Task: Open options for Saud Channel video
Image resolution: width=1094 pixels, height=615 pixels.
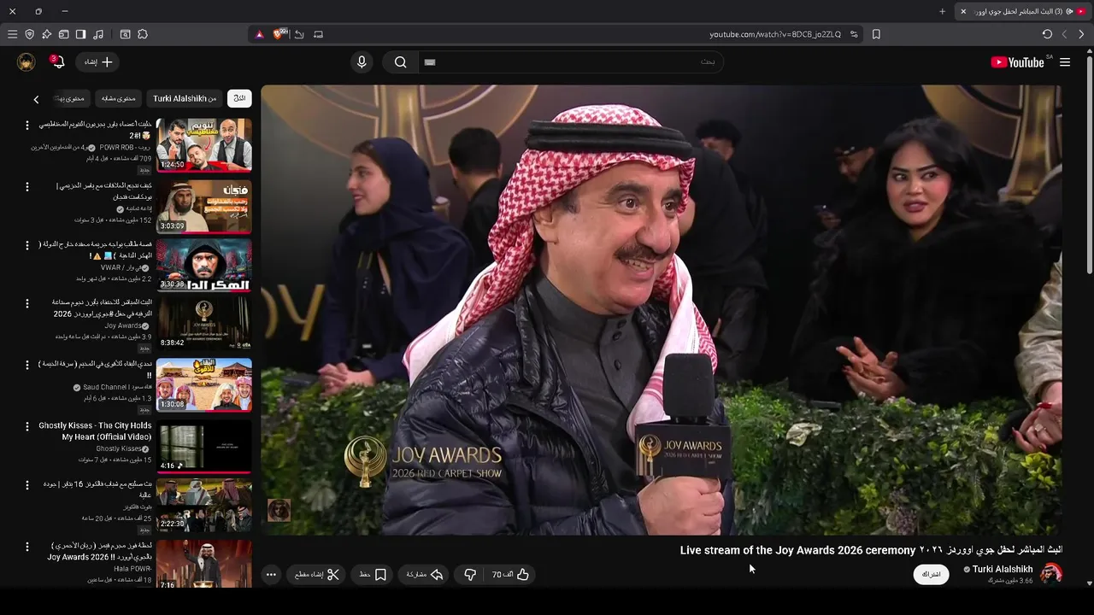Action: [x=26, y=365]
